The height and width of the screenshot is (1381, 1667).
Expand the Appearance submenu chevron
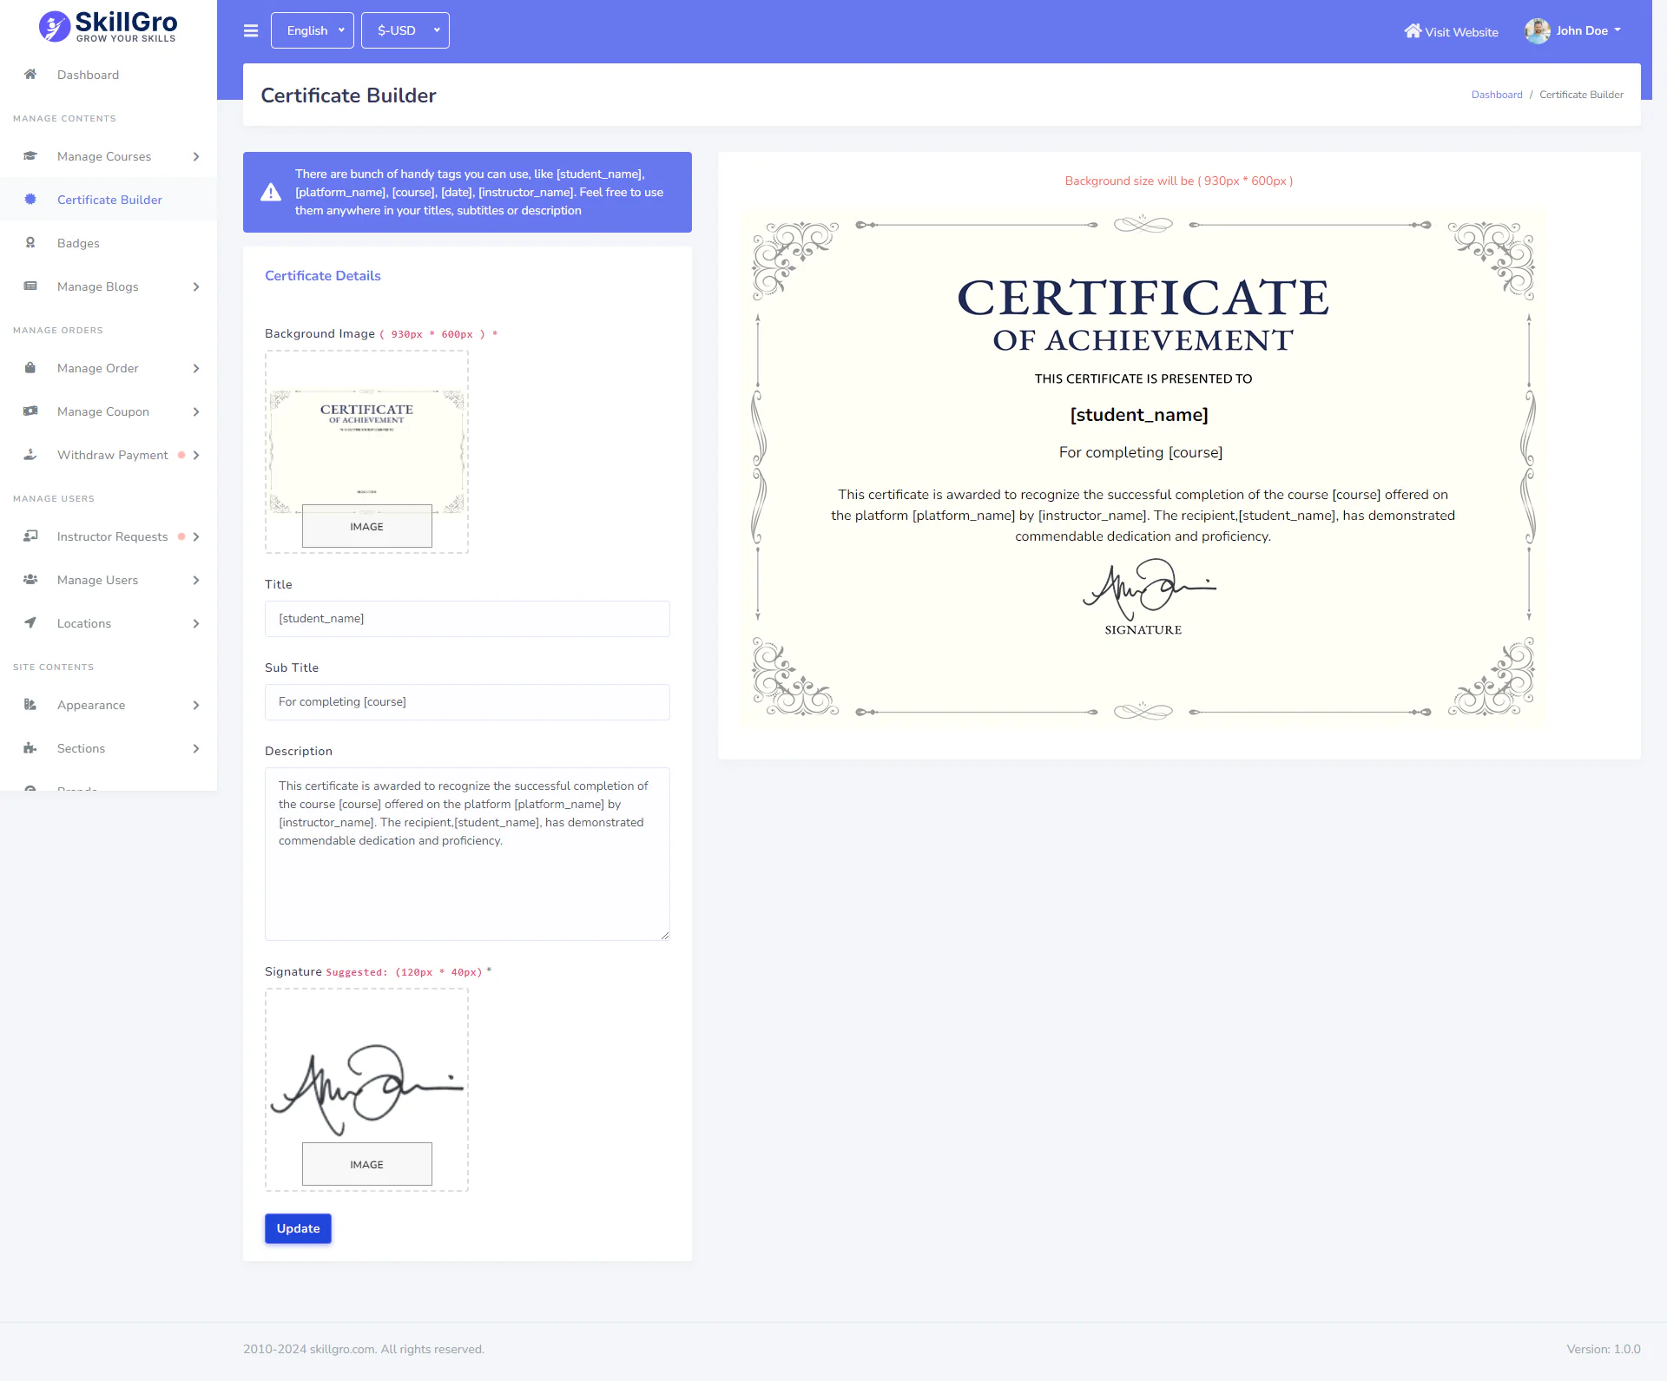pyautogui.click(x=196, y=705)
